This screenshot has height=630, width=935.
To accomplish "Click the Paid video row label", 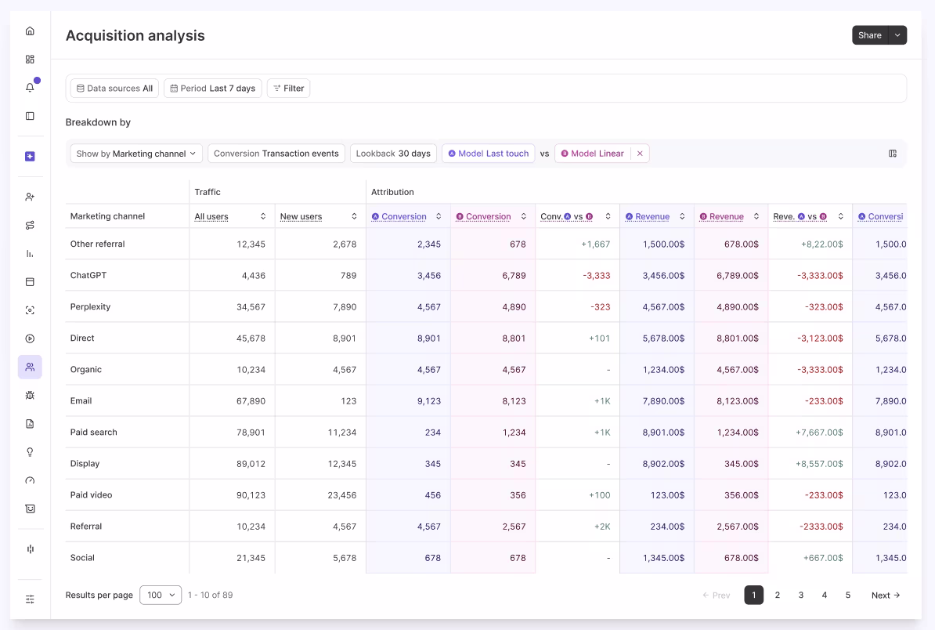I will [x=92, y=494].
